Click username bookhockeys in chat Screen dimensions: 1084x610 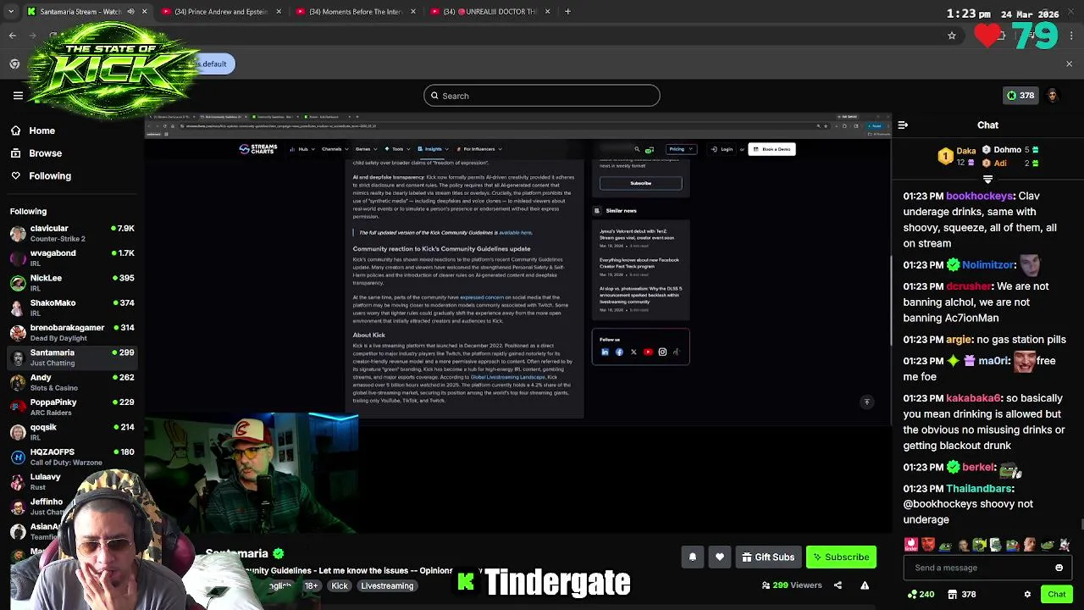pos(980,196)
